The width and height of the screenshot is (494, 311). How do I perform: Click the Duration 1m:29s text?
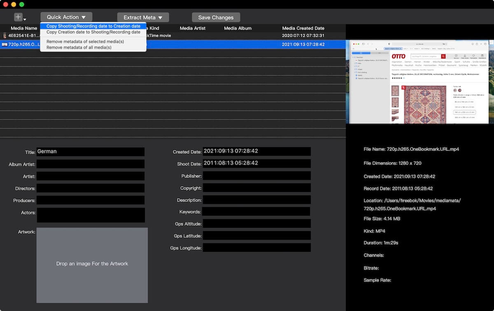pyautogui.click(x=381, y=243)
